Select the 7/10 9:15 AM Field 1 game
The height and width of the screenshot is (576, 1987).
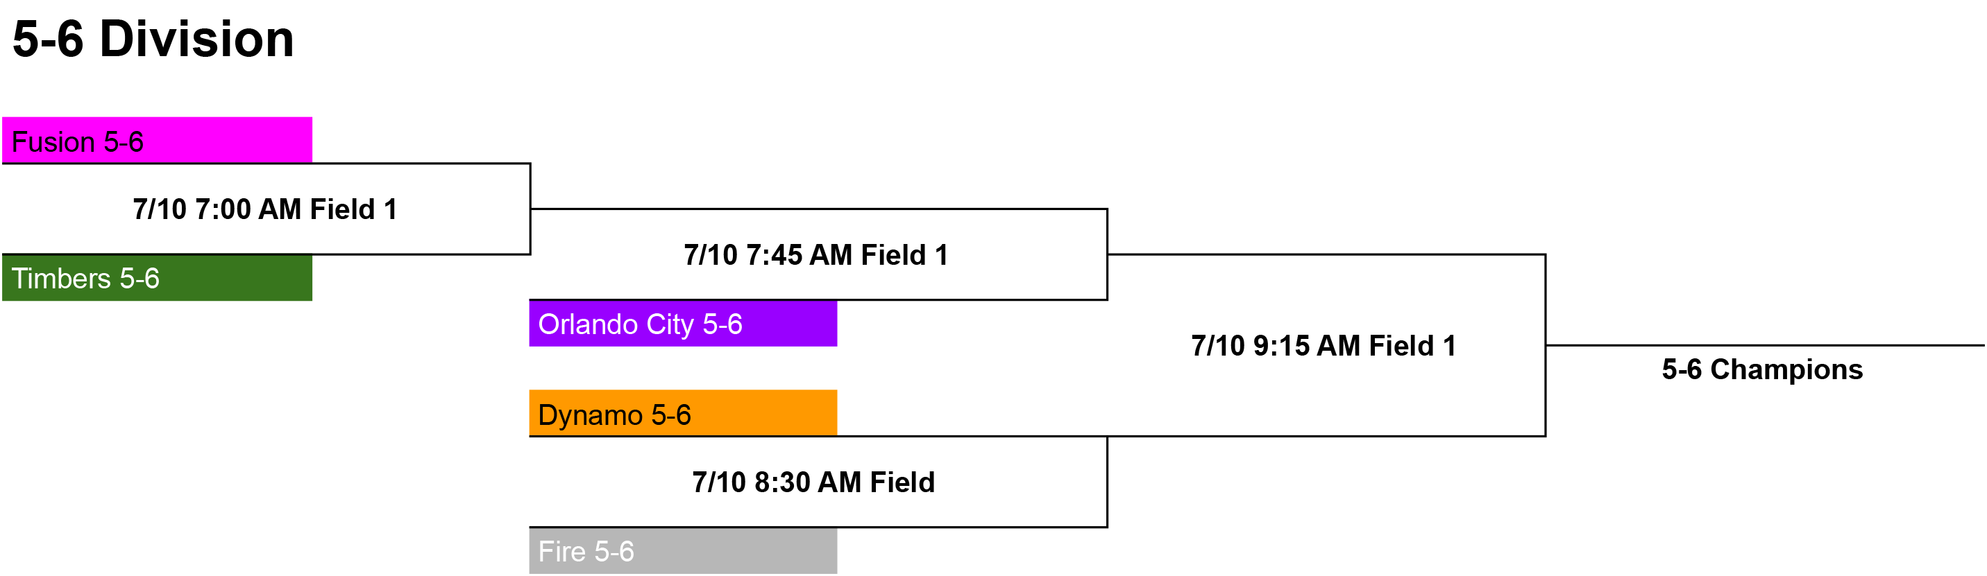[x=1324, y=346]
